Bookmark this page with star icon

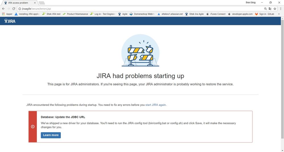(275, 9)
